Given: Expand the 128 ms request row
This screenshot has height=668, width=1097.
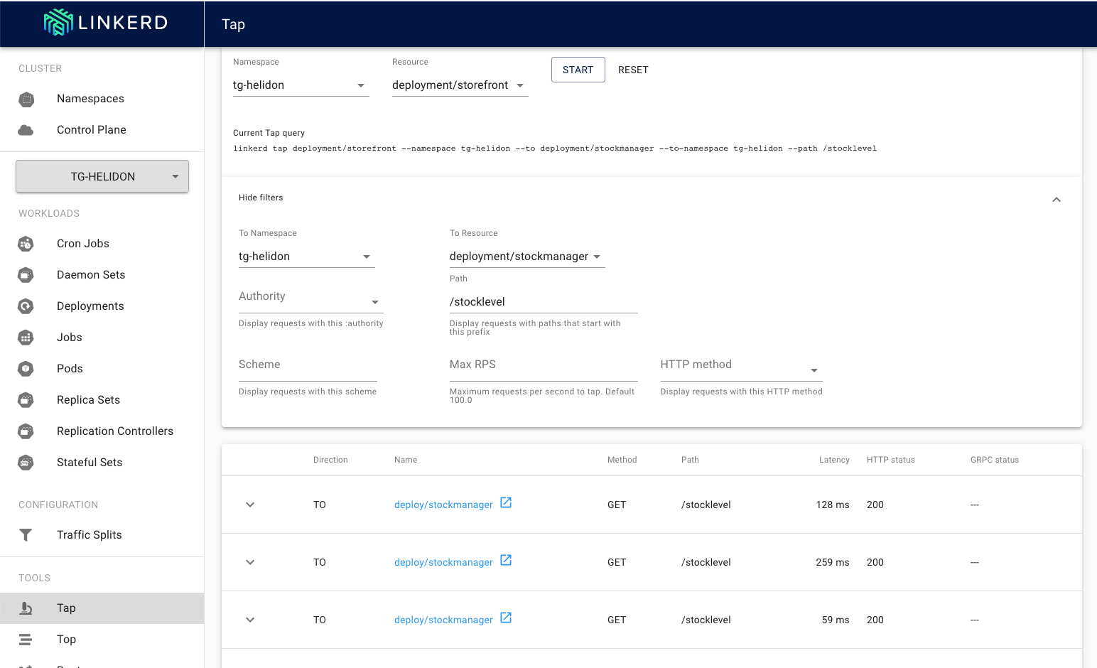Looking at the screenshot, I should pyautogui.click(x=250, y=505).
